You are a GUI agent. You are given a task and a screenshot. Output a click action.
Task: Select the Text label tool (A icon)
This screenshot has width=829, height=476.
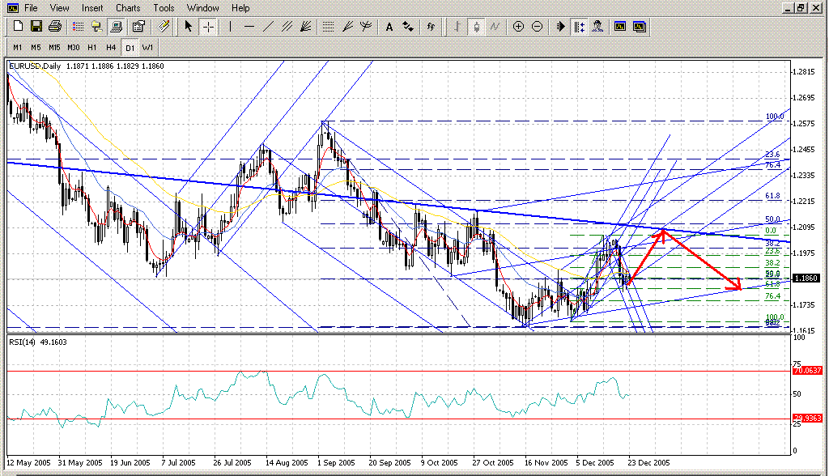click(389, 27)
